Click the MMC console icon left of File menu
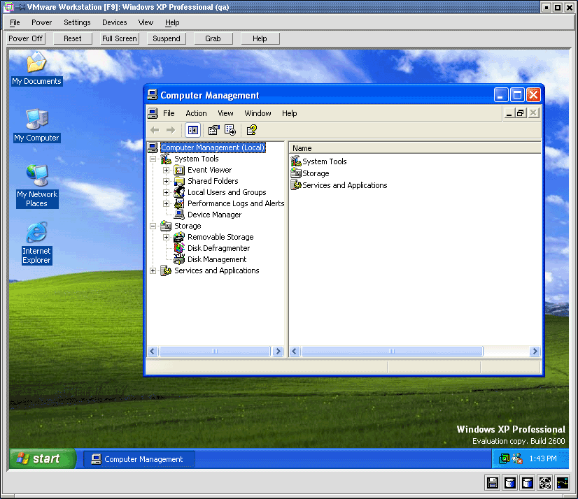Image resolution: width=578 pixels, height=499 pixels. pos(153,113)
